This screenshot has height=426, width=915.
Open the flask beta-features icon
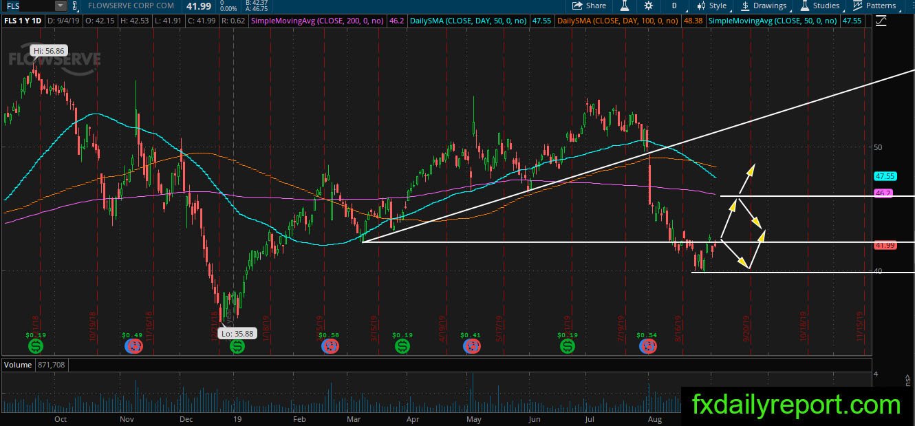625,6
